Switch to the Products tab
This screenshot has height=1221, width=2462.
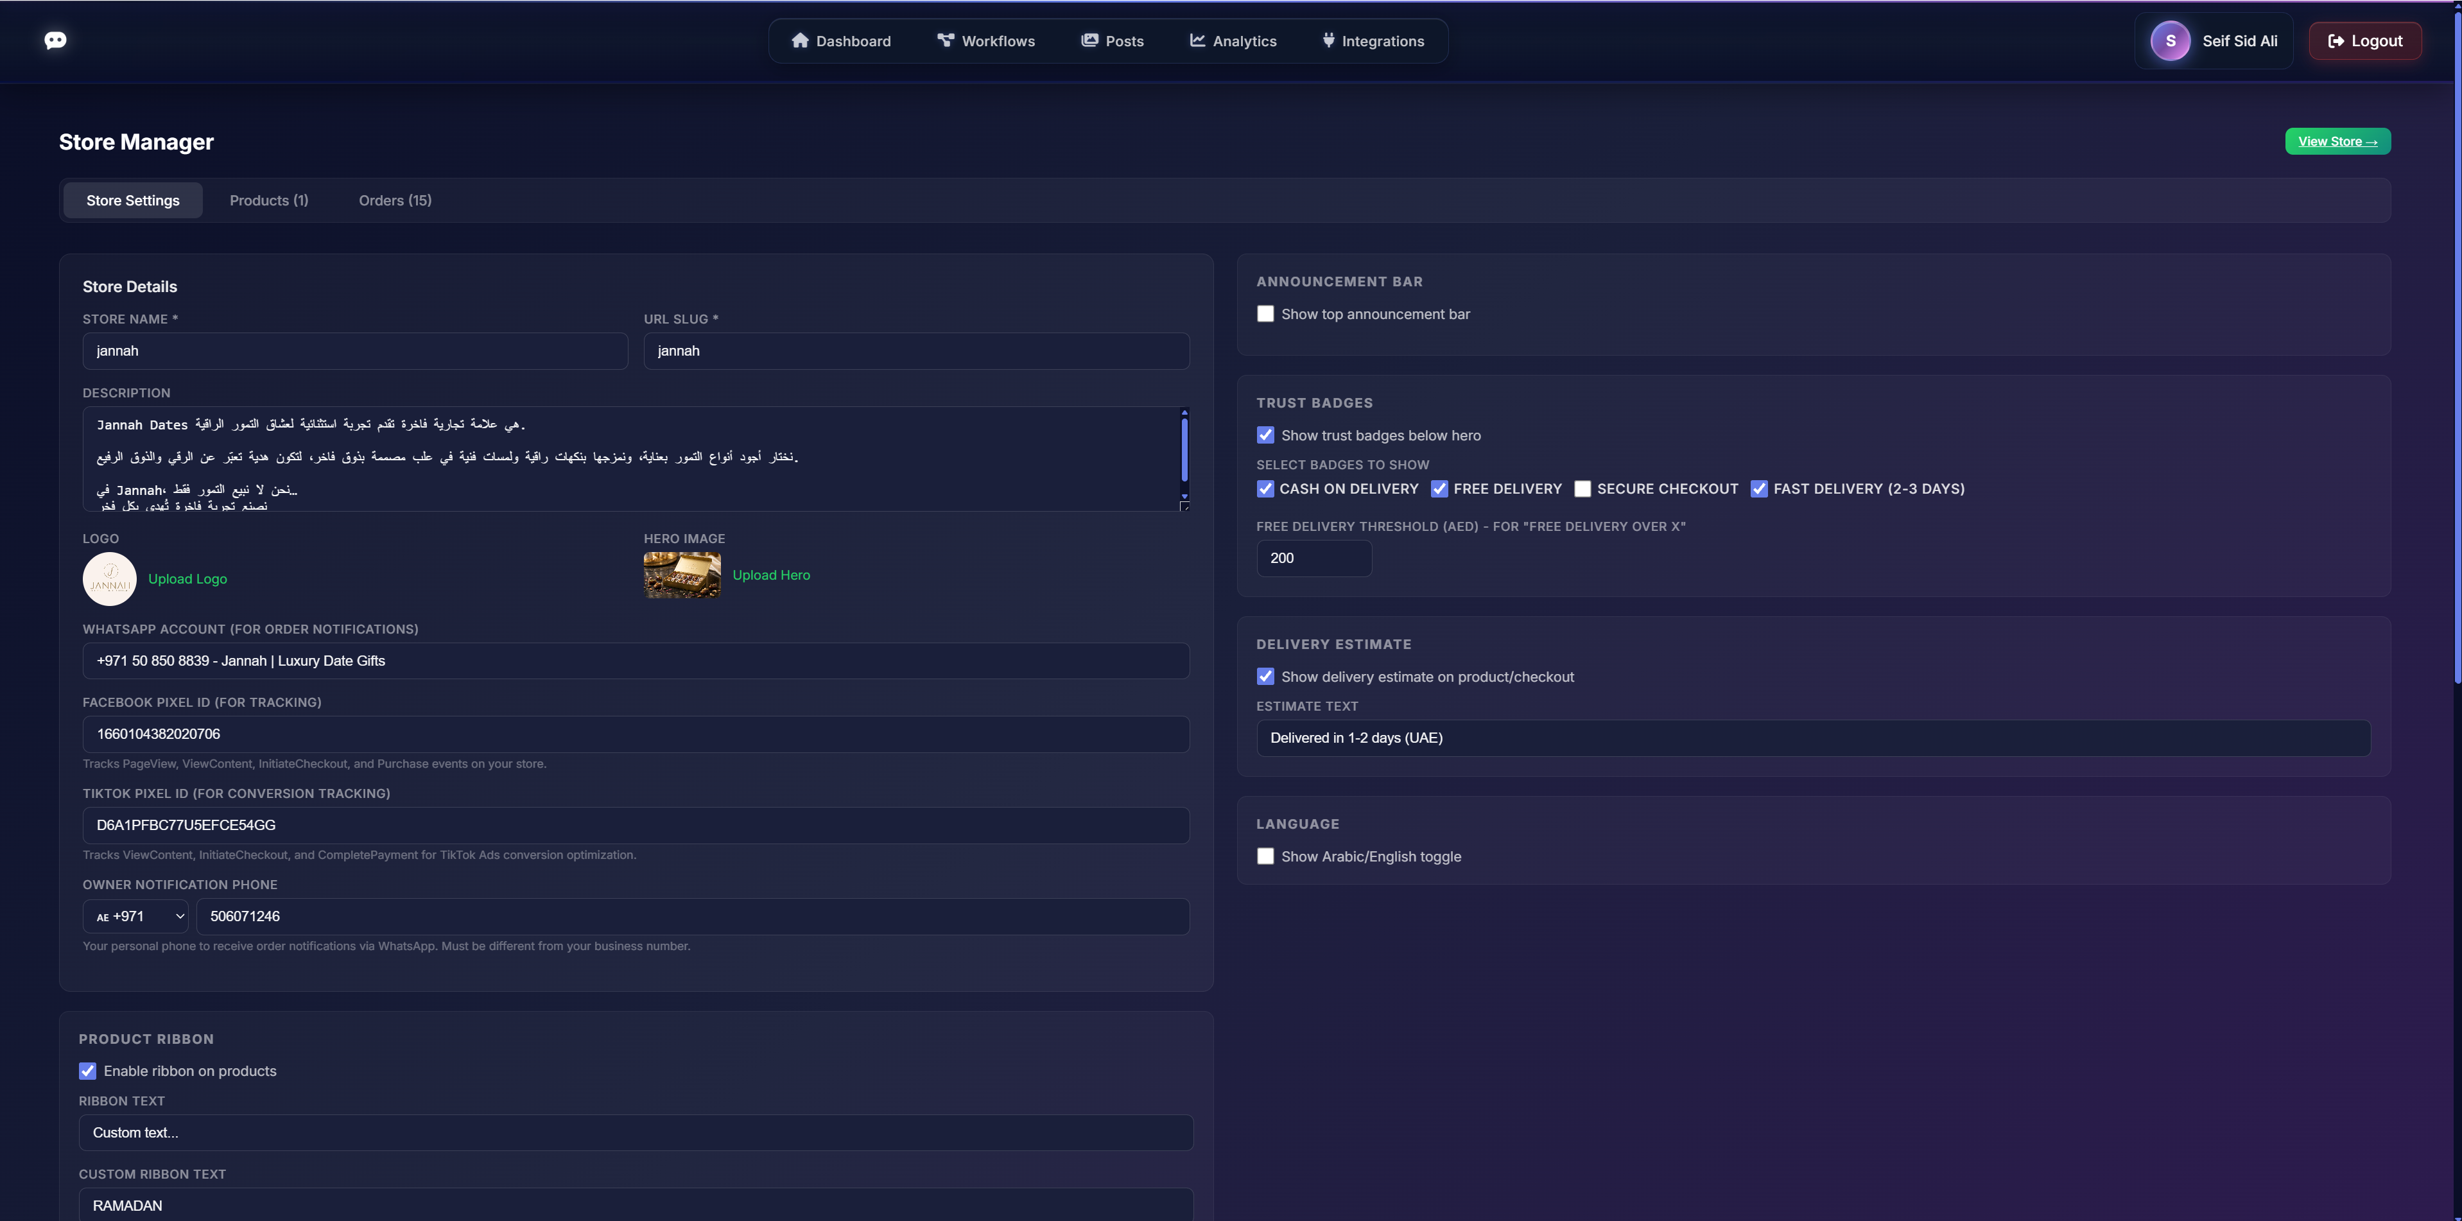coord(268,200)
